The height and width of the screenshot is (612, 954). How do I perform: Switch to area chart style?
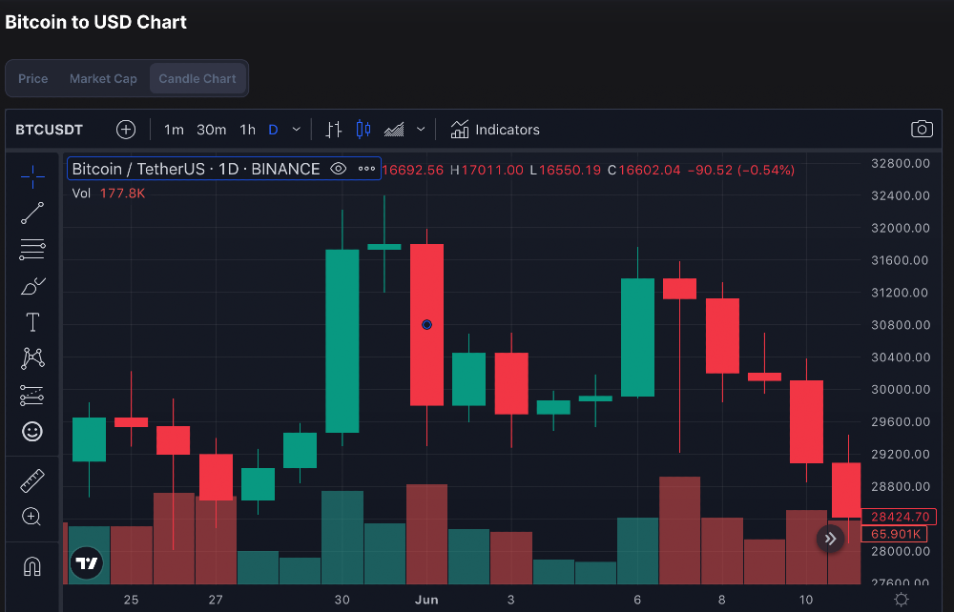(x=394, y=130)
